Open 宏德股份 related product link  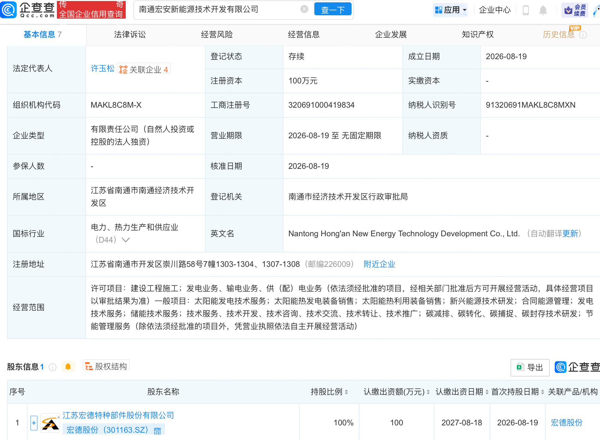click(566, 423)
